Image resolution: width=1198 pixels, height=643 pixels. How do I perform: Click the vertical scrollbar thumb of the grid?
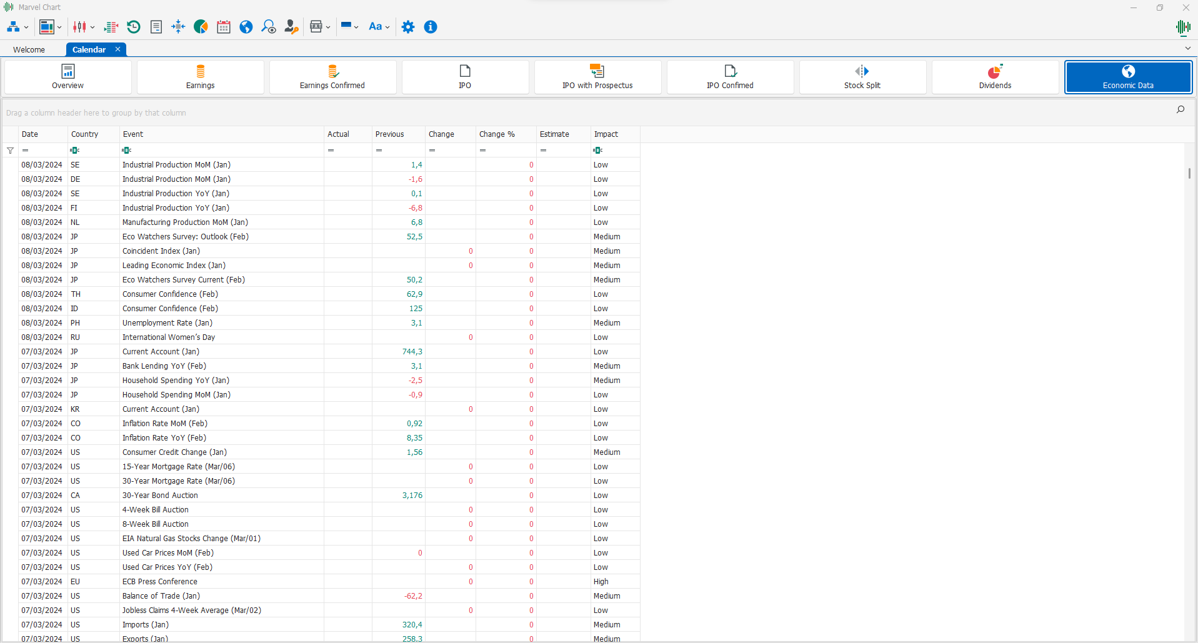pyautogui.click(x=1189, y=173)
